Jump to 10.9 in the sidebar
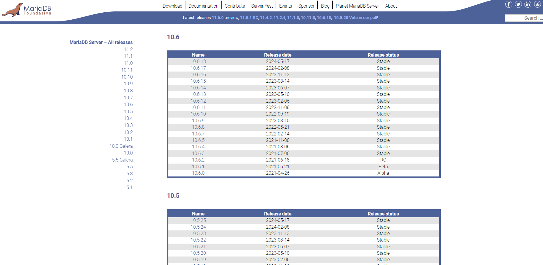 [x=128, y=84]
